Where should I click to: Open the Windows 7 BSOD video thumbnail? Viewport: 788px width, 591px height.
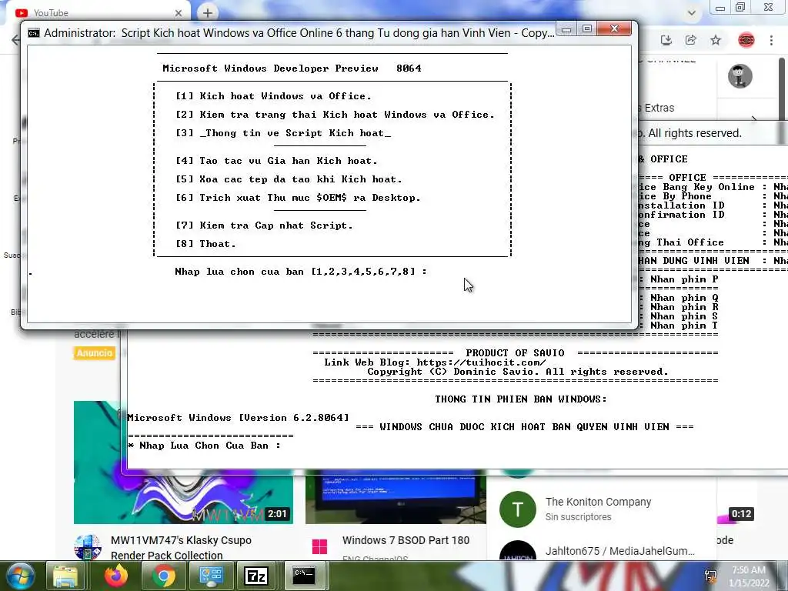click(x=396, y=497)
